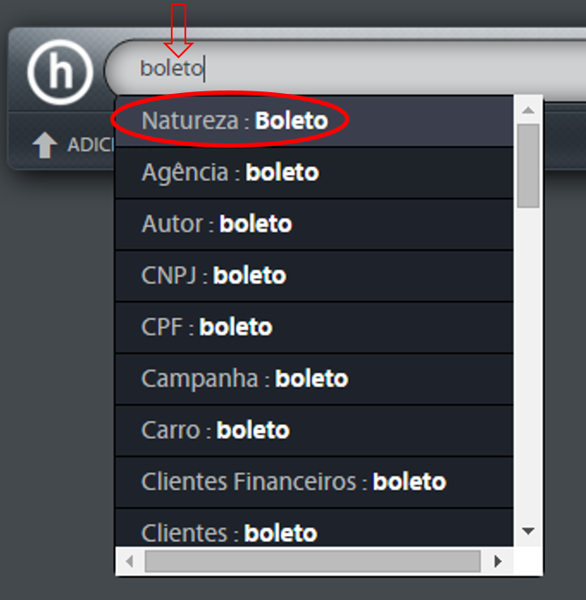Viewport: 586px width, 600px height.
Task: Click the ADICI button label
Action: click(x=91, y=145)
